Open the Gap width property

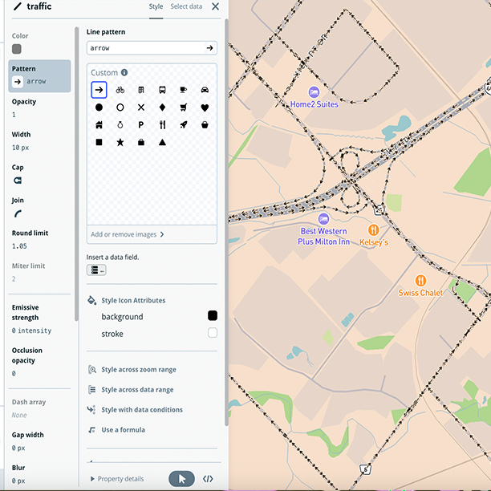[x=39, y=441]
